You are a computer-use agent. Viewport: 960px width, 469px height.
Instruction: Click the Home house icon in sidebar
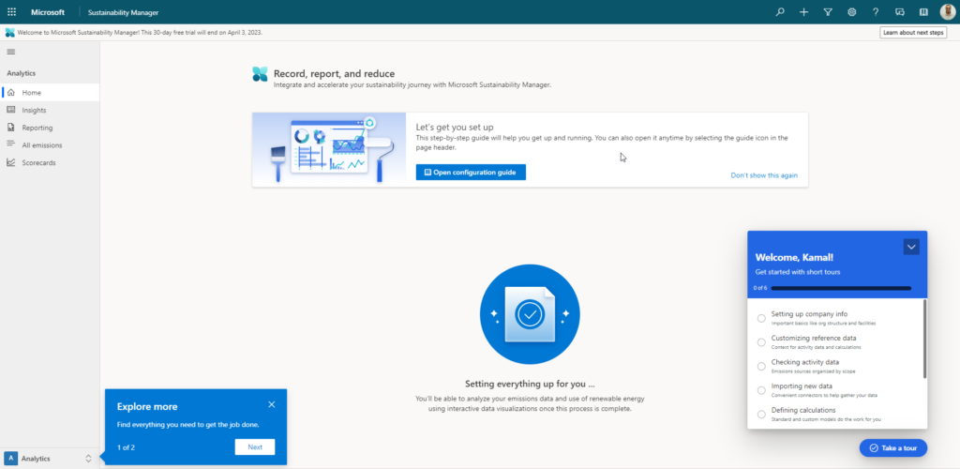coord(10,93)
